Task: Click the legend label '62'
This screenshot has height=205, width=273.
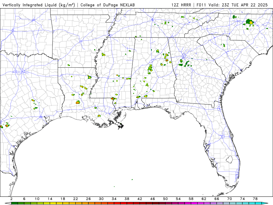Action: coord(204,199)
